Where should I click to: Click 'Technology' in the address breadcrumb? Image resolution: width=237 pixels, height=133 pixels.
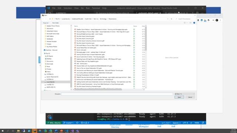(x=103, y=19)
